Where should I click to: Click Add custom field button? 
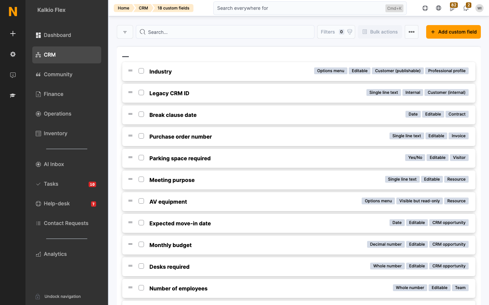point(453,32)
